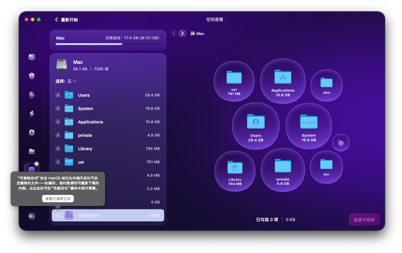Click the private folder icon in the list
This screenshot has width=402, height=253.
(x=69, y=135)
